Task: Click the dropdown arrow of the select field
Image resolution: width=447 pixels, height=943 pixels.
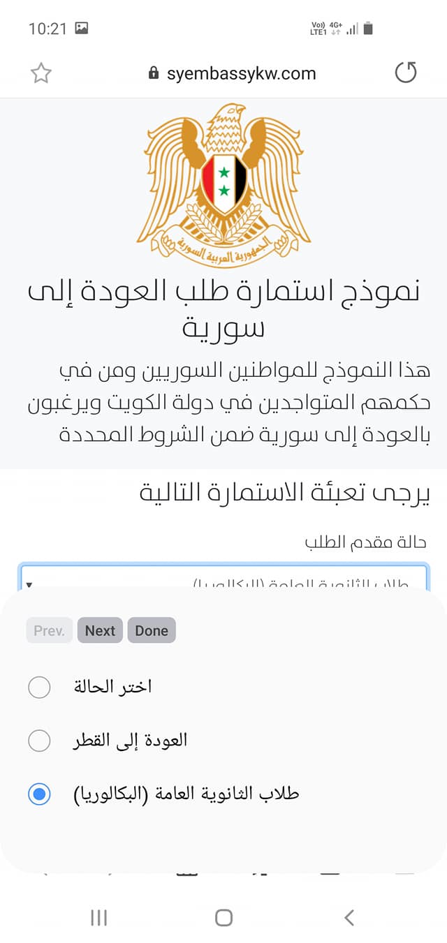Action: tap(29, 584)
